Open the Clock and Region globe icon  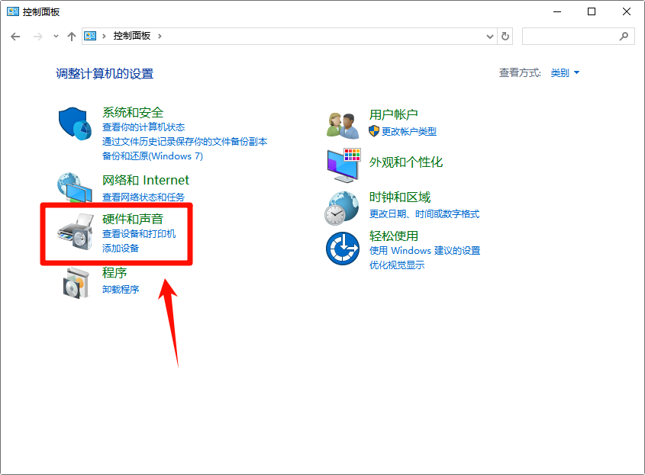[x=341, y=208]
